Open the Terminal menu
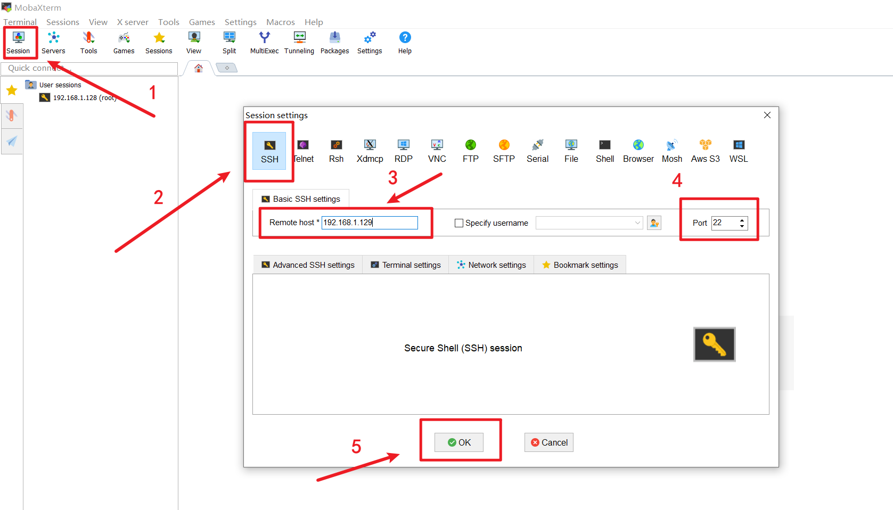This screenshot has height=510, width=893. pyautogui.click(x=20, y=22)
